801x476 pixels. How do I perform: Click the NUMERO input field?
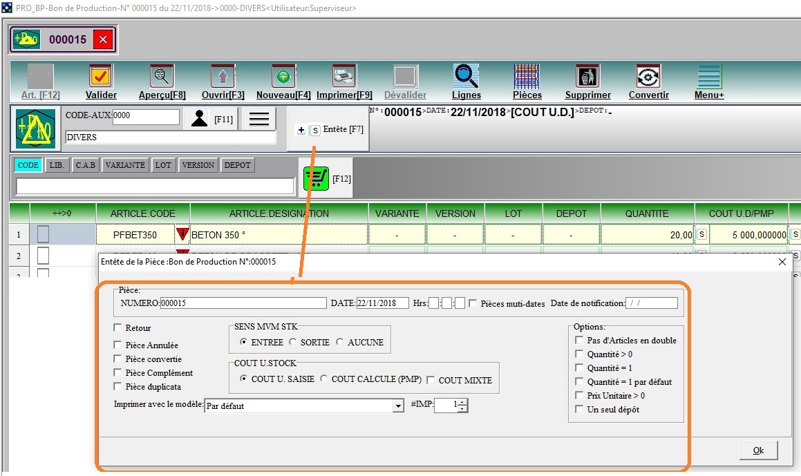[243, 303]
